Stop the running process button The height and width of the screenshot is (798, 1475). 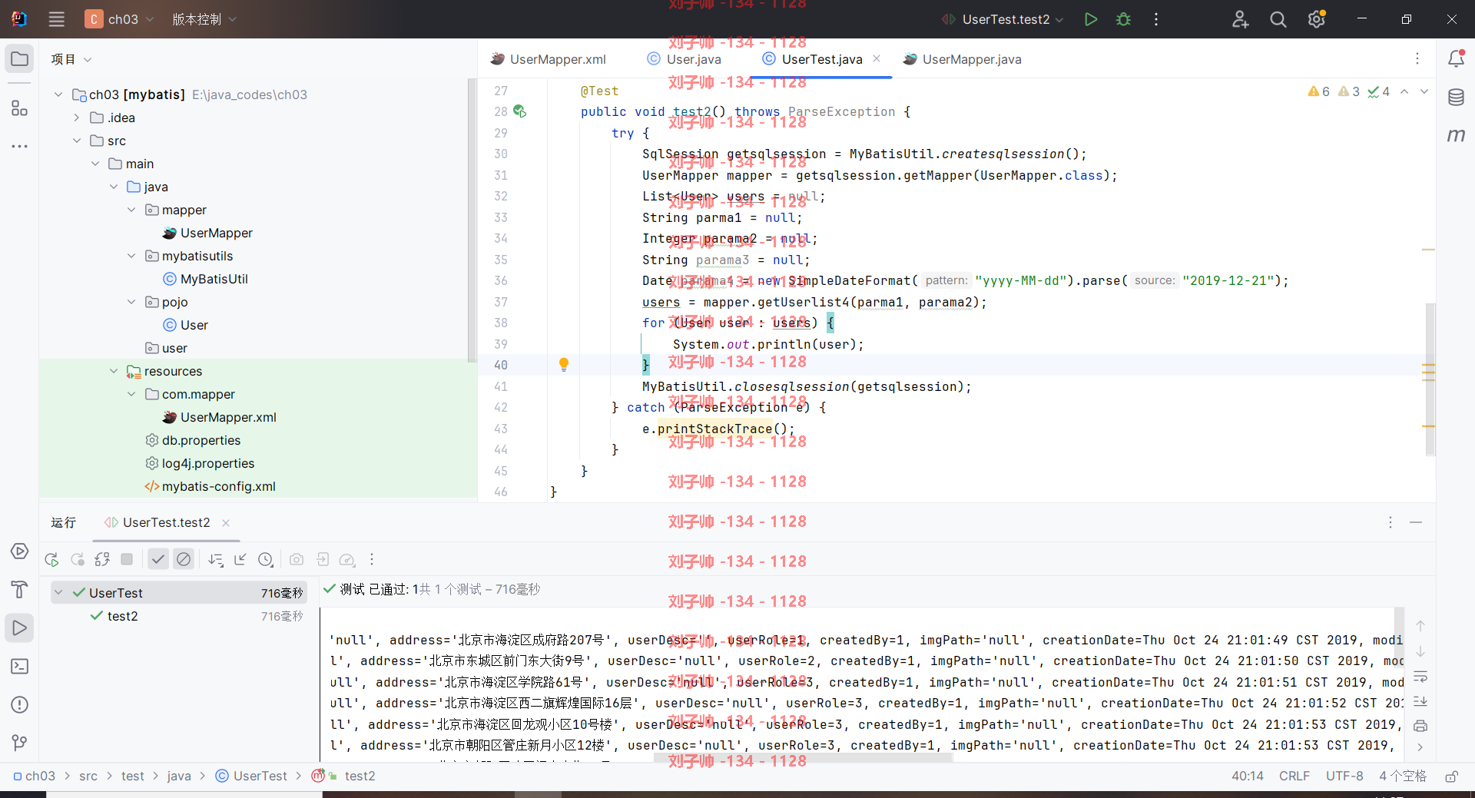click(x=127, y=560)
